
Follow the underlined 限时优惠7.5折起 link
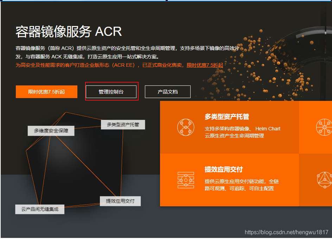tap(205, 65)
